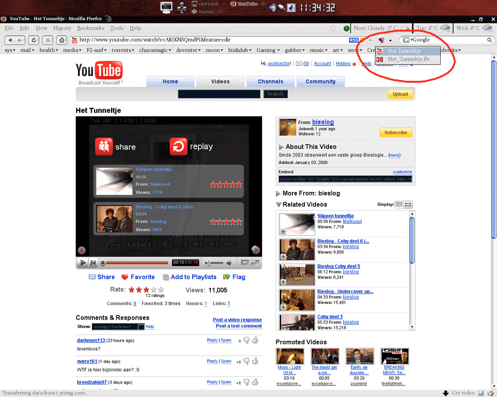
Task: Switch to the Channels tab
Action: click(270, 81)
